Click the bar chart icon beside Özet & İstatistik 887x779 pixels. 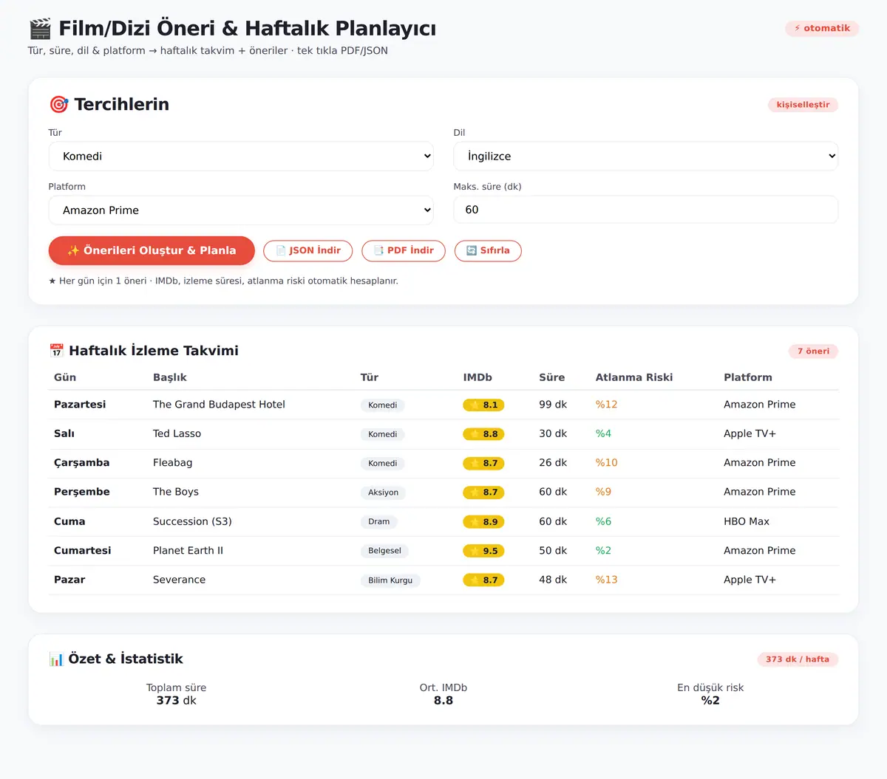(x=56, y=659)
